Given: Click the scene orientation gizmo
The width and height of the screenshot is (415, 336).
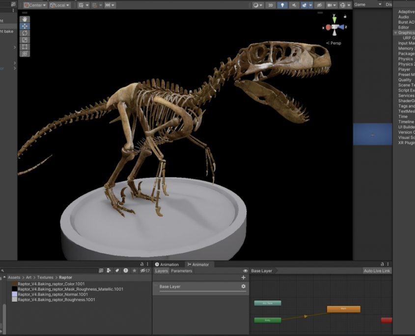Looking at the screenshot, I should [334, 27].
